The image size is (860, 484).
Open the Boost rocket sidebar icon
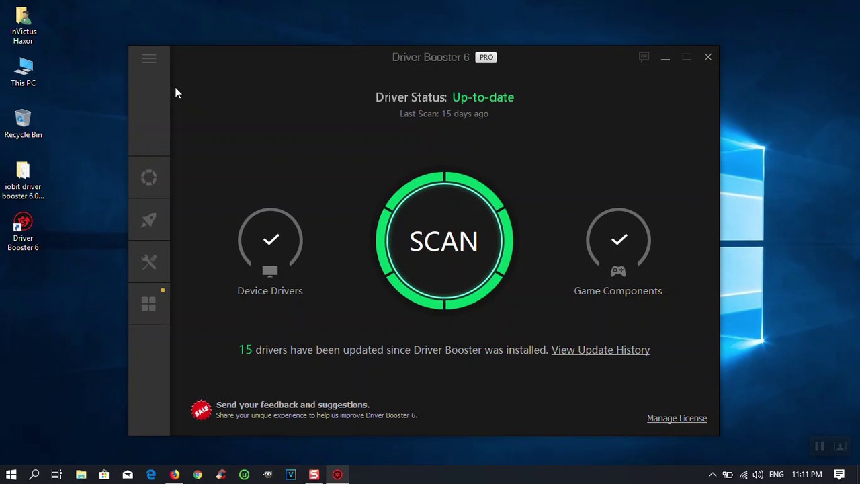tap(149, 220)
